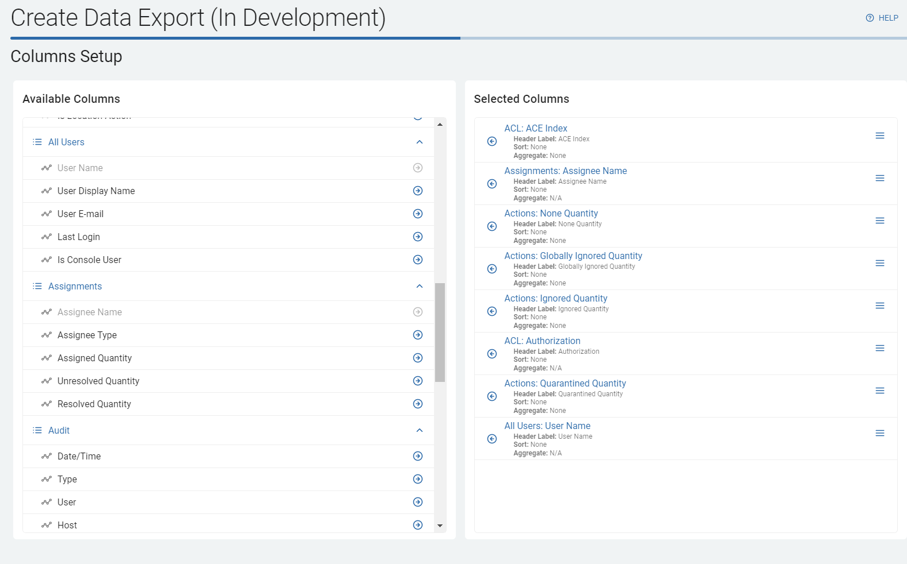Click the available columns scrollbar thumb
Screen dimensions: 907x564
(440, 332)
